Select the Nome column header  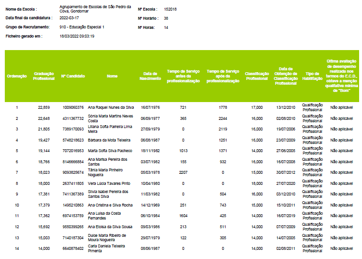pyautogui.click(x=112, y=76)
